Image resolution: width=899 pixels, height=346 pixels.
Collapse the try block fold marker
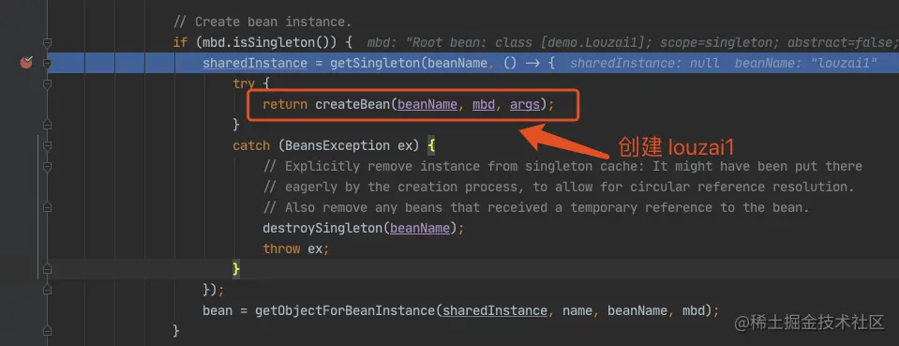(x=48, y=83)
